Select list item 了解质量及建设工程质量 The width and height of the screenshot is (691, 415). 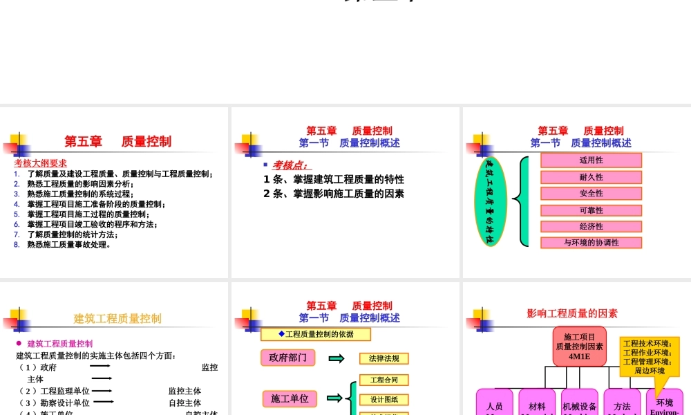pos(120,174)
